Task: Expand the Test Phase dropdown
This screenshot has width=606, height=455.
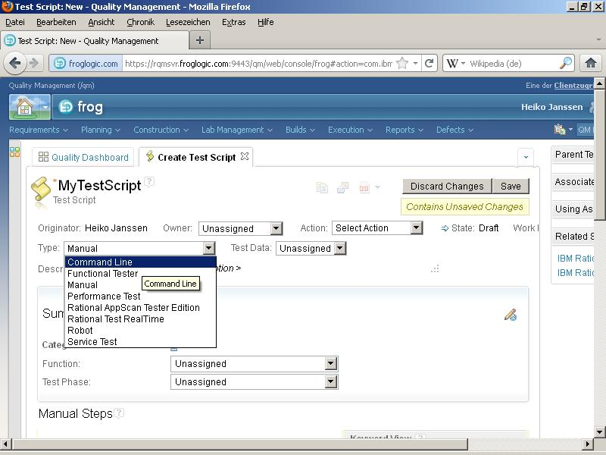Action: [330, 382]
